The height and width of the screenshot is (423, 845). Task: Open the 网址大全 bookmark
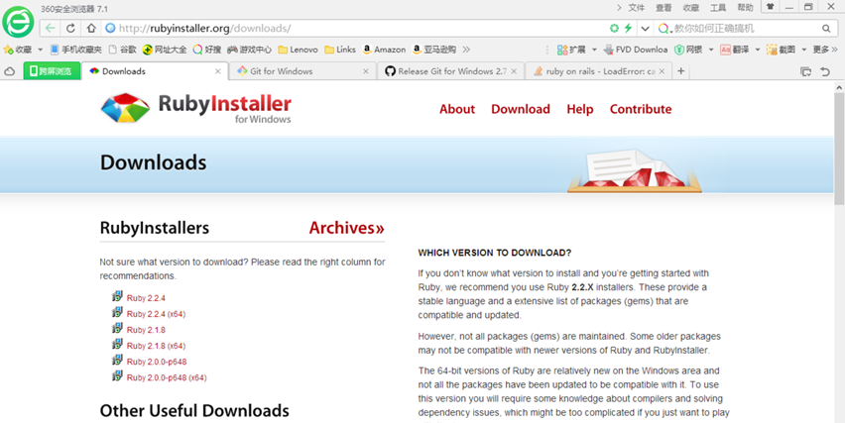165,50
